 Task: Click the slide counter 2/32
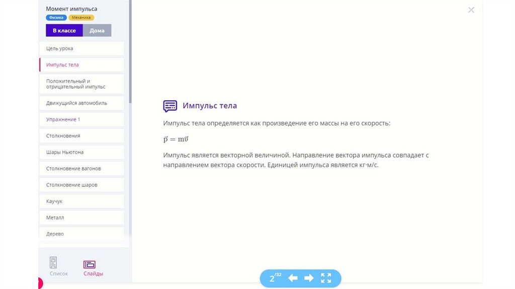(275, 278)
